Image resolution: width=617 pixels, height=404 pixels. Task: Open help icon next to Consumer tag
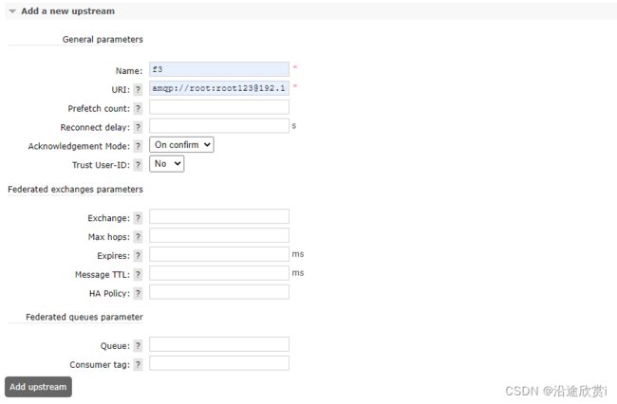(x=138, y=365)
